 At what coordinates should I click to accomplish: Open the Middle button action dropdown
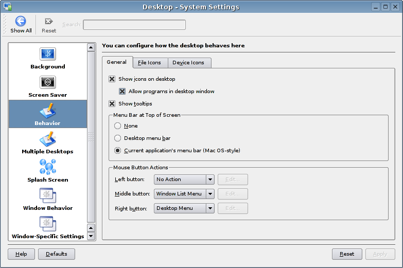click(x=184, y=194)
